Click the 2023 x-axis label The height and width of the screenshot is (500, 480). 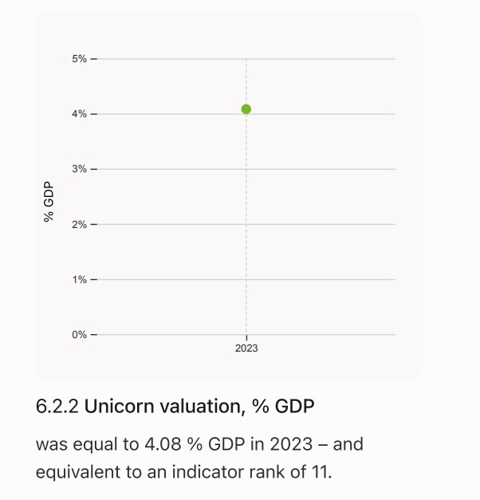246,348
